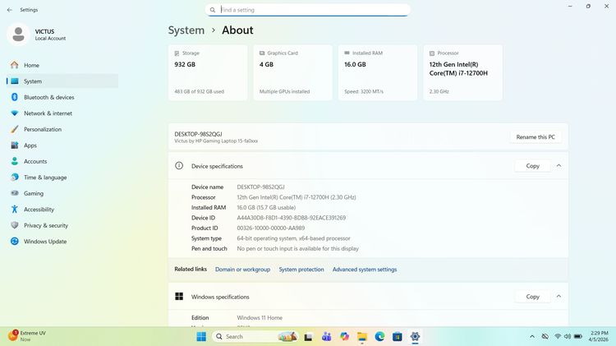
Task: Click the Windows specifications logo icon
Action: click(179, 296)
